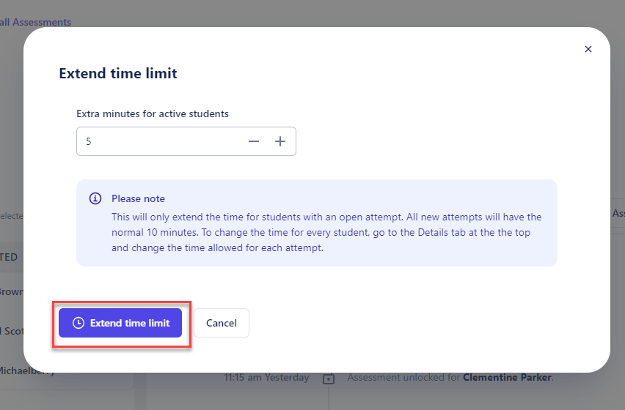Select the Brown student row
Image resolution: width=625 pixels, height=410 pixels.
tap(12, 292)
